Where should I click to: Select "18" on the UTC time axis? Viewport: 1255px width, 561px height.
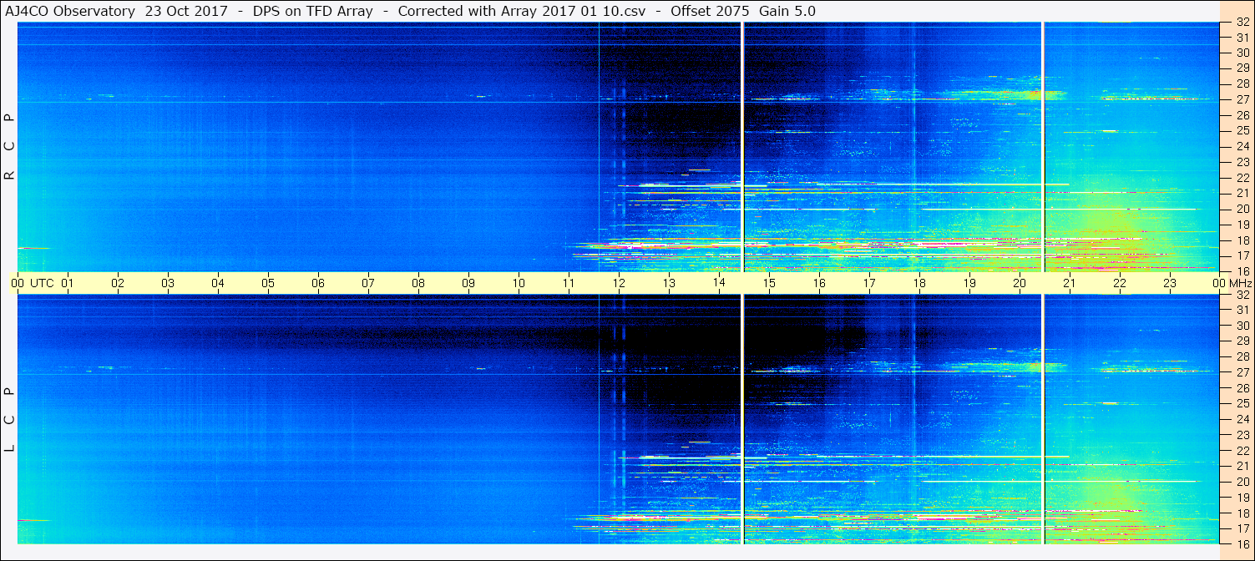919,283
